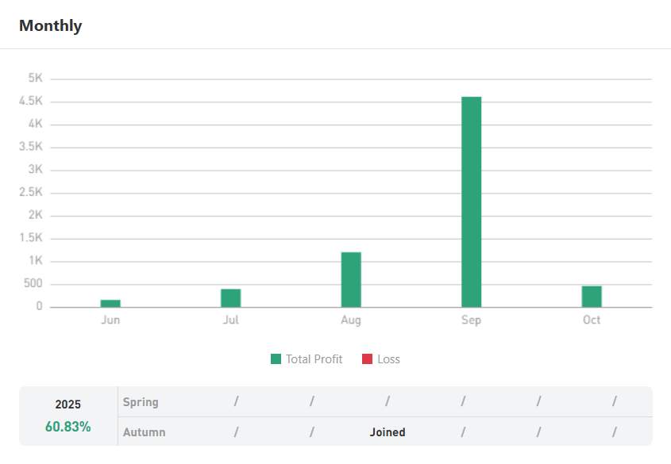
Task: Click the Spring row label
Action: (141, 402)
